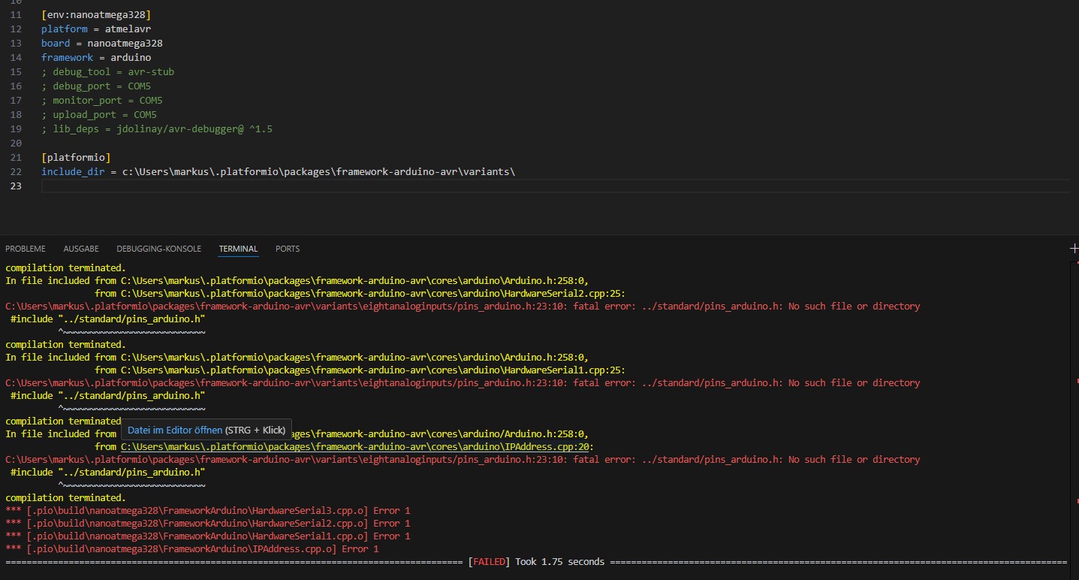Image resolution: width=1079 pixels, height=580 pixels.
Task: Click the TERMINAL tab
Action: coord(238,249)
